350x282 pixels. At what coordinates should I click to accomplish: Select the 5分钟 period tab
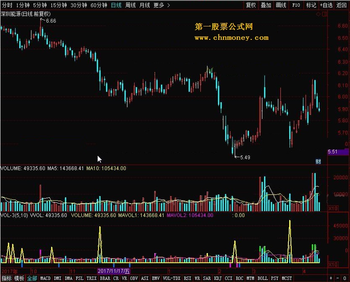click(40, 5)
